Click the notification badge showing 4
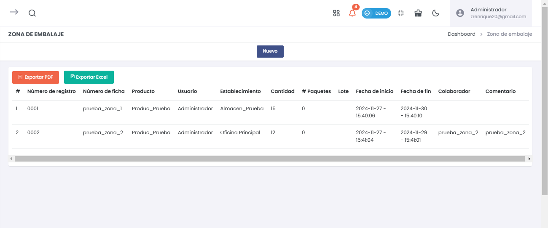Screen dimensions: 548x228 (x=356, y=7)
